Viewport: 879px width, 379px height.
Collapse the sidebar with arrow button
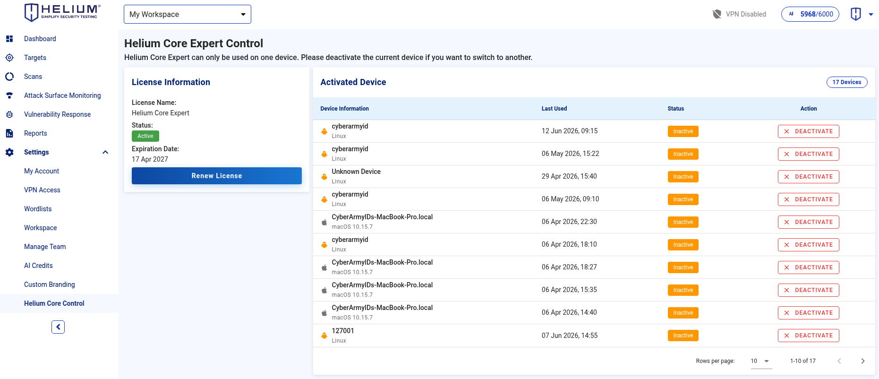coord(58,327)
